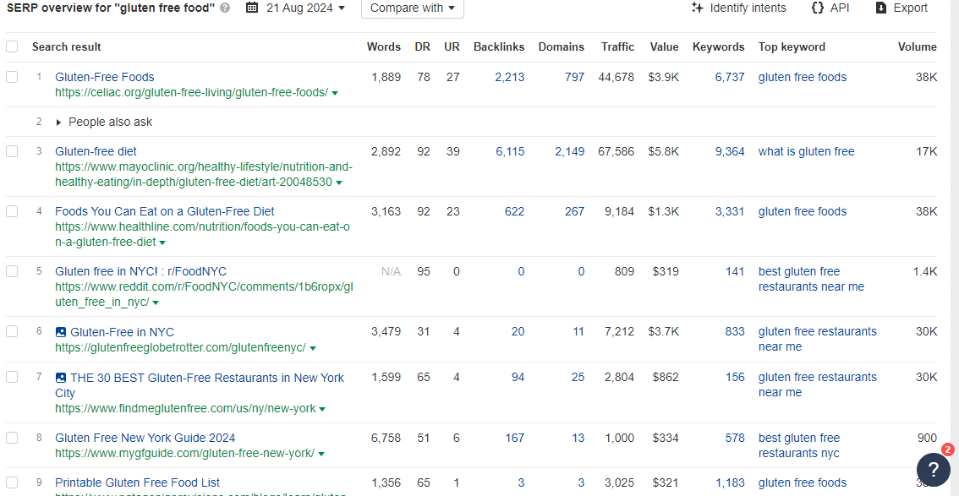The height and width of the screenshot is (496, 959).
Task: Sort by the Backlinks column header
Action: tap(498, 46)
